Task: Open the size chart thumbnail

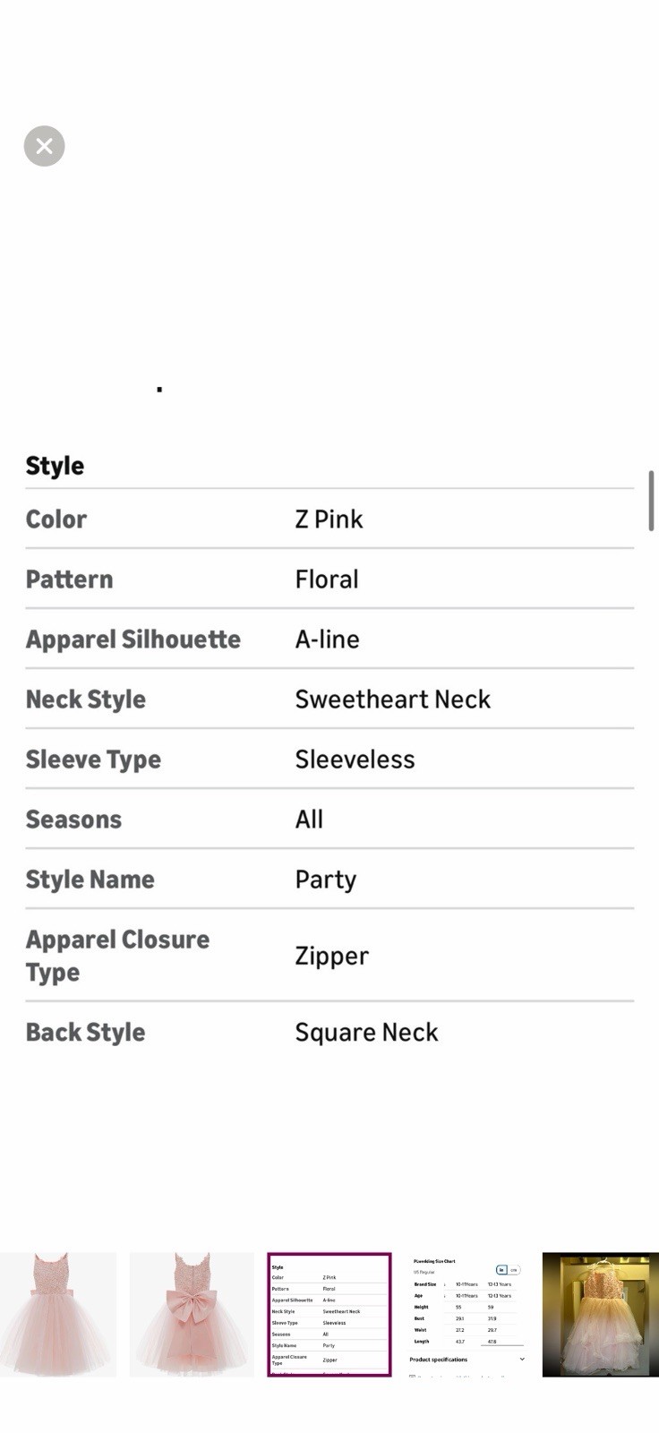Action: [467, 1314]
